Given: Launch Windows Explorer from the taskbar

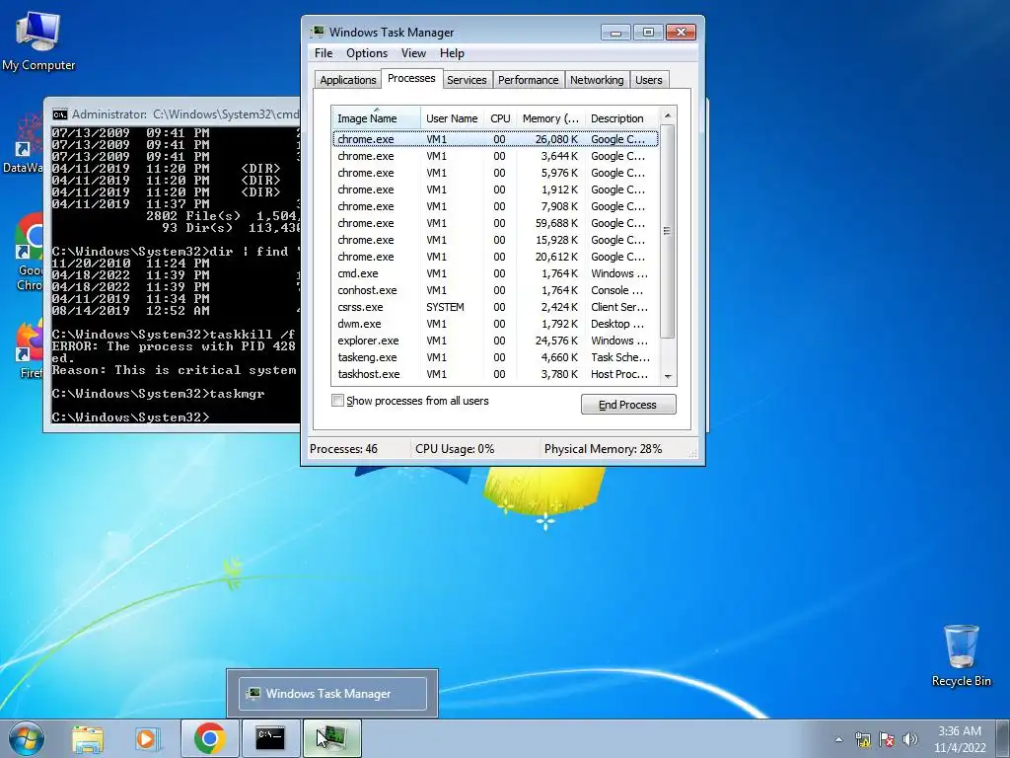Looking at the screenshot, I should point(88,738).
